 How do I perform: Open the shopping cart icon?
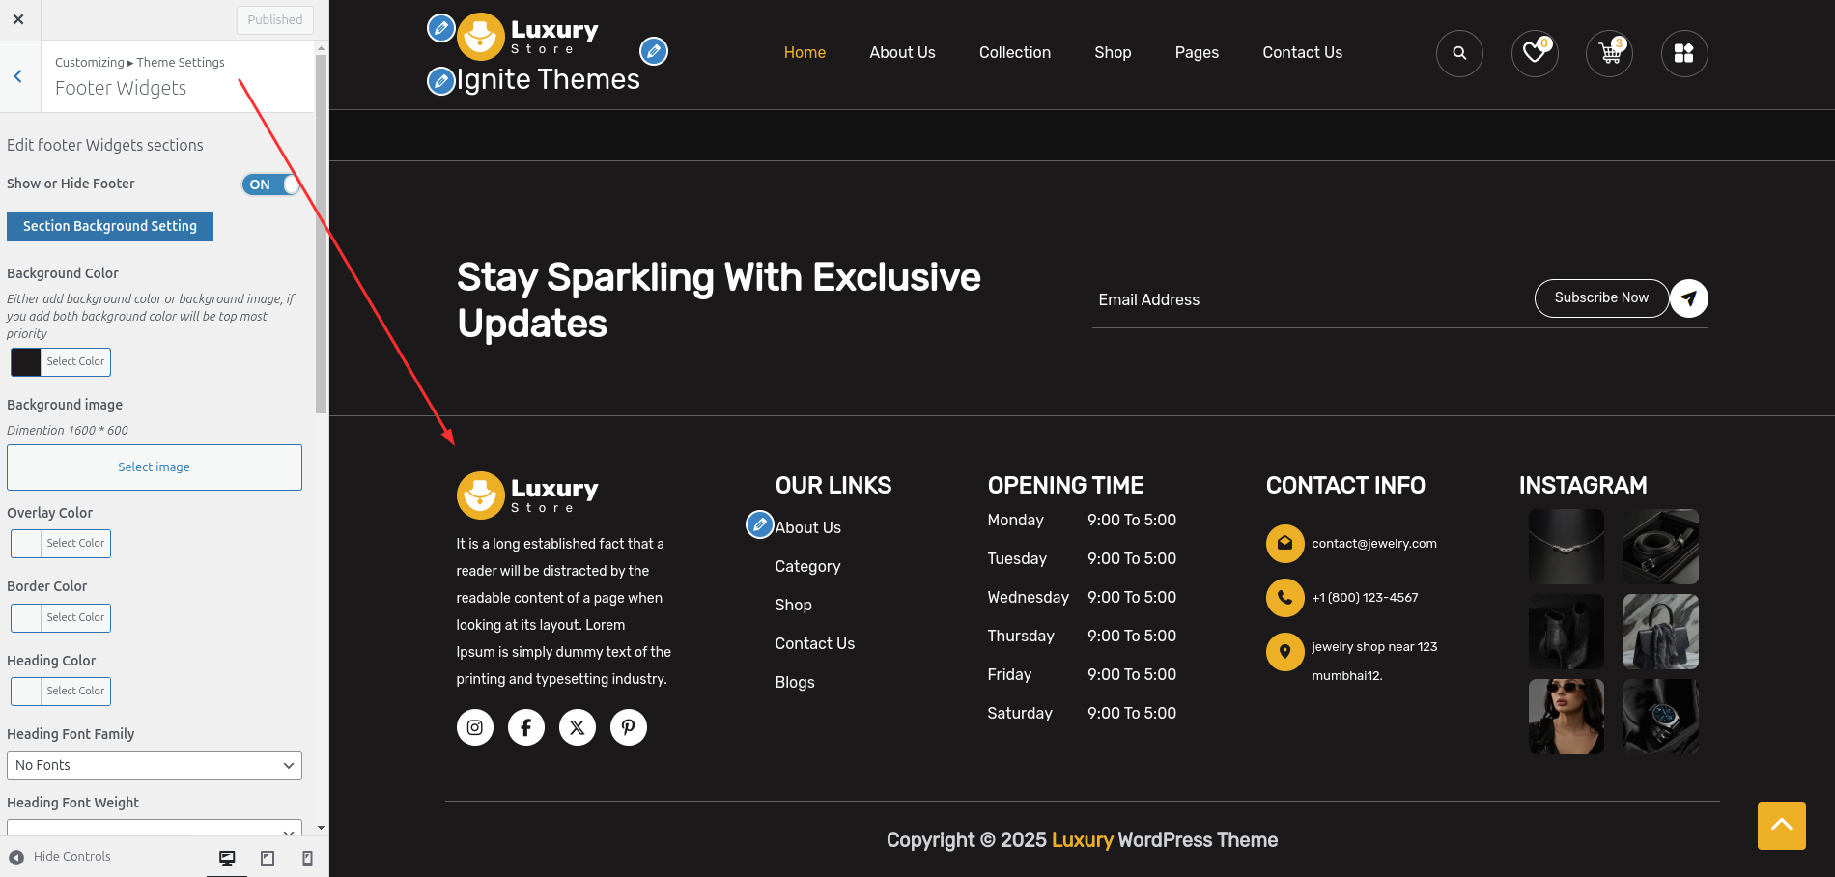(1609, 53)
